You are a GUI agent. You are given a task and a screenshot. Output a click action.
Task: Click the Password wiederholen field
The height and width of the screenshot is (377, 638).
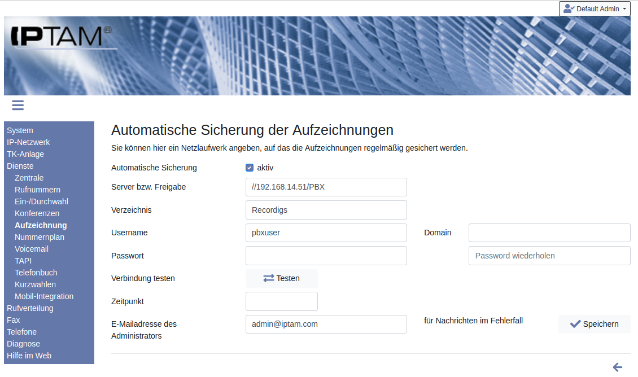click(549, 256)
